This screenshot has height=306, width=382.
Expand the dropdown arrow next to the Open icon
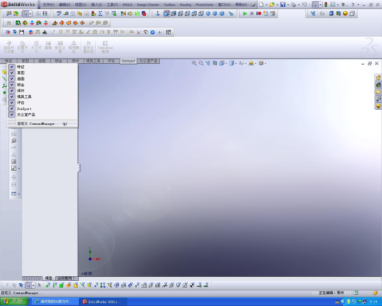(277, 5)
